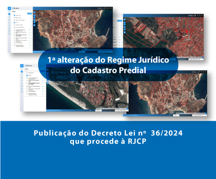This screenshot has height=179, width=216.
Task: Focus the search field in the bottom-right map header
Action: pos(195,72)
